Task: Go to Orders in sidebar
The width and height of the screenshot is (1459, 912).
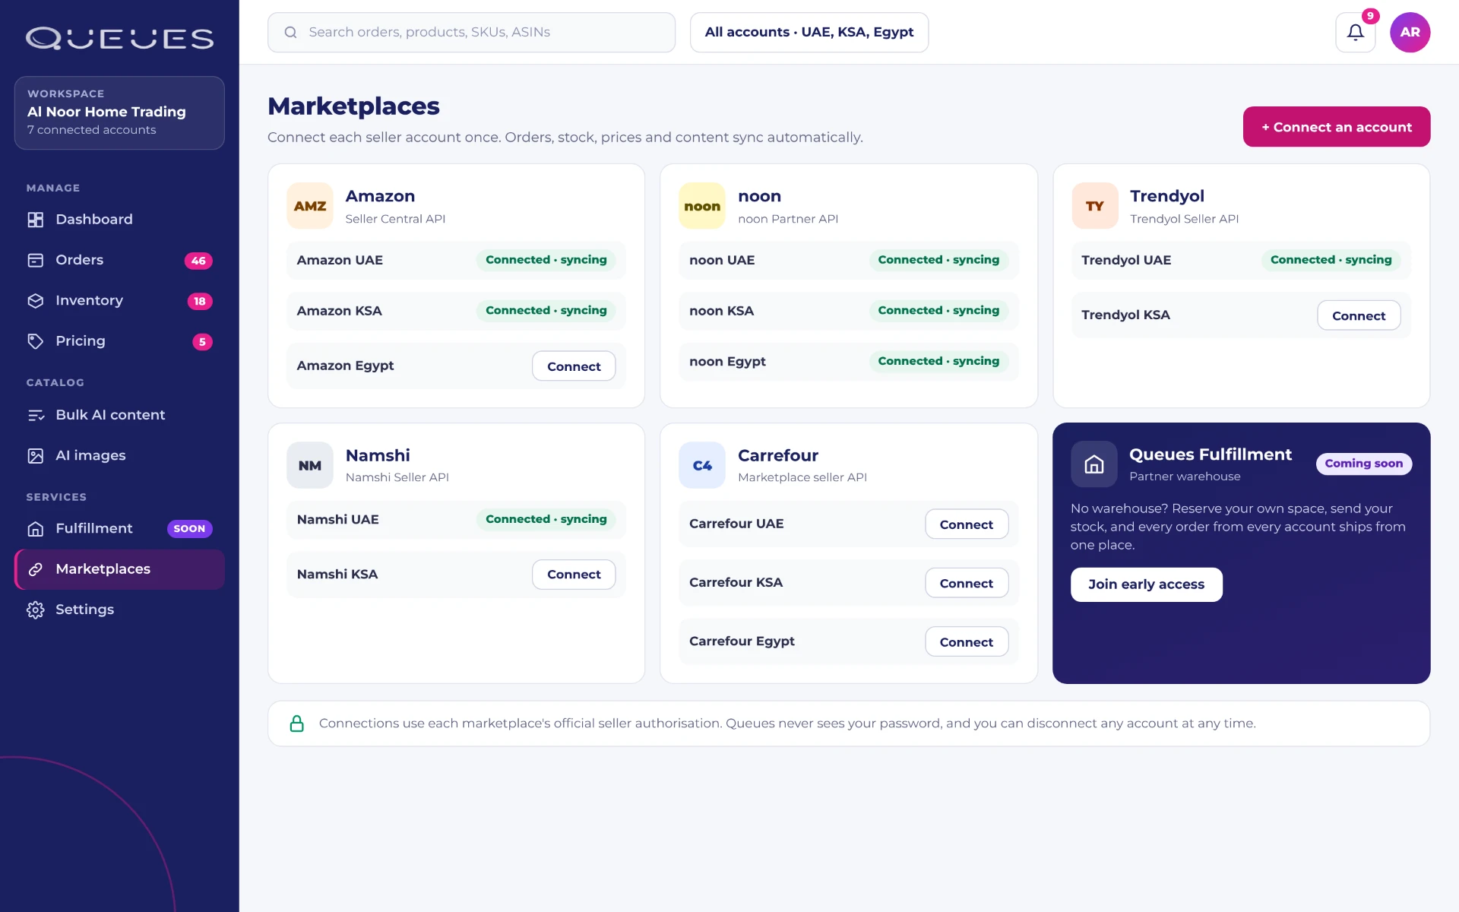Action: tap(119, 260)
